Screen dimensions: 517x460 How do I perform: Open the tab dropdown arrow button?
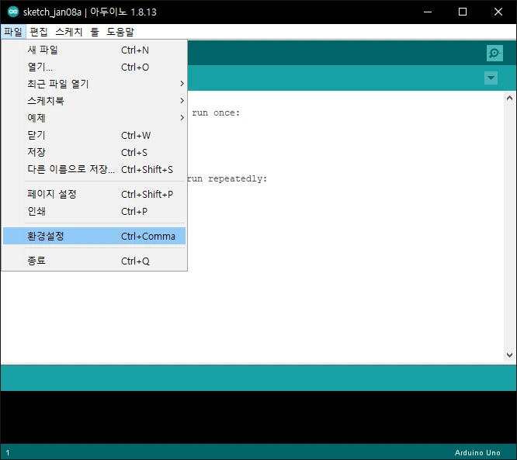point(491,78)
